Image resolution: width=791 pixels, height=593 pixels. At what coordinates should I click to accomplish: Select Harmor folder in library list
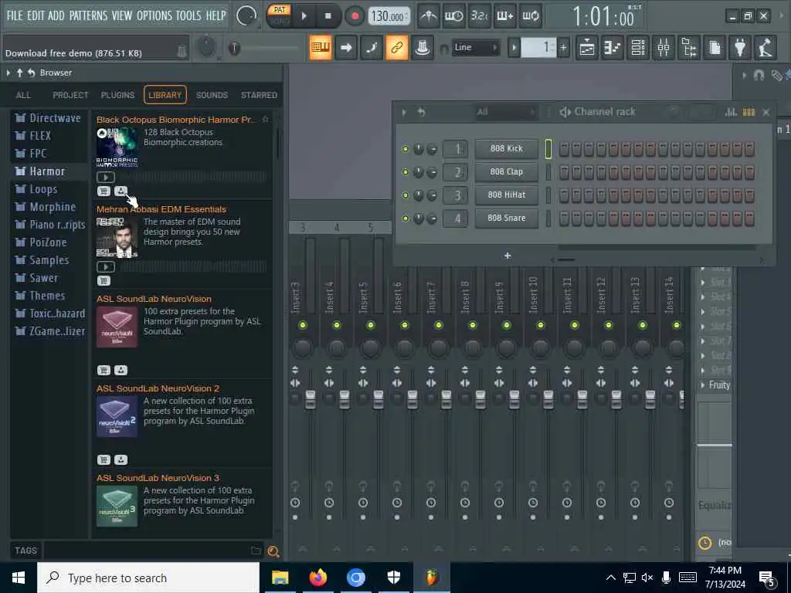49,171
